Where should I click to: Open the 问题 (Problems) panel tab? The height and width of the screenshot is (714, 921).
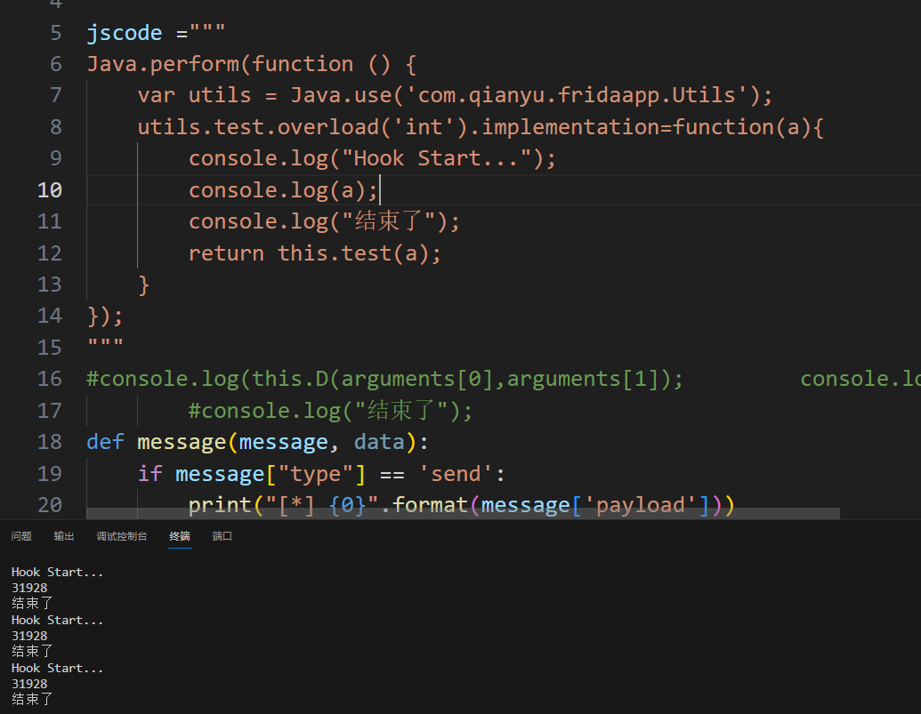[21, 536]
